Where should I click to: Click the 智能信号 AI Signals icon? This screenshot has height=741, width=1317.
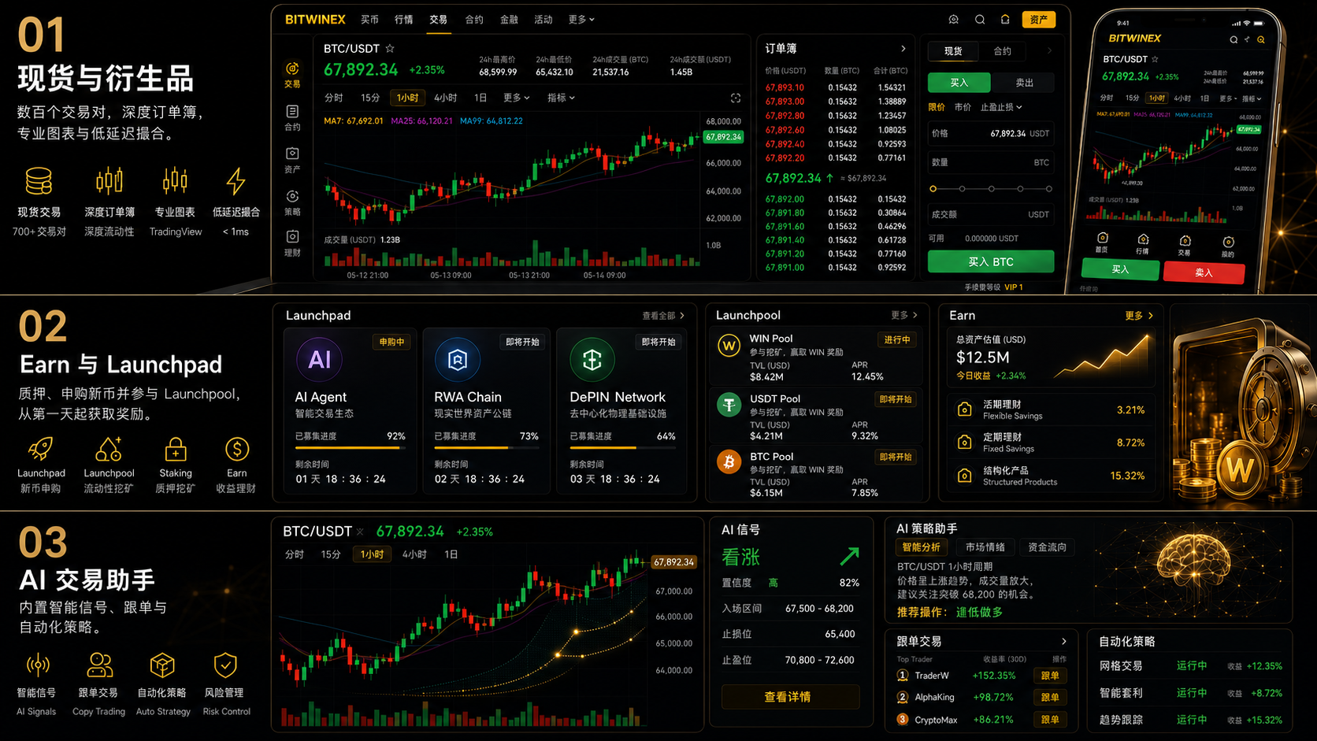point(37,665)
